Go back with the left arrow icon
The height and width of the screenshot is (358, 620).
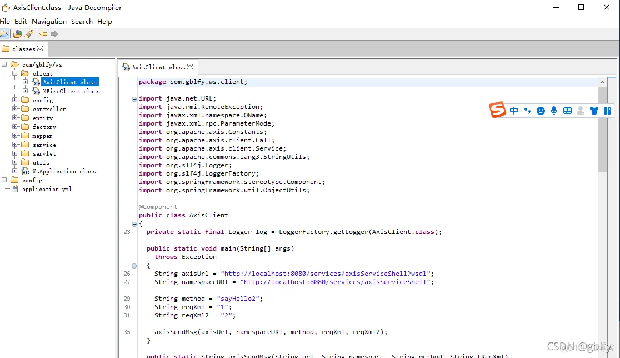pos(43,34)
